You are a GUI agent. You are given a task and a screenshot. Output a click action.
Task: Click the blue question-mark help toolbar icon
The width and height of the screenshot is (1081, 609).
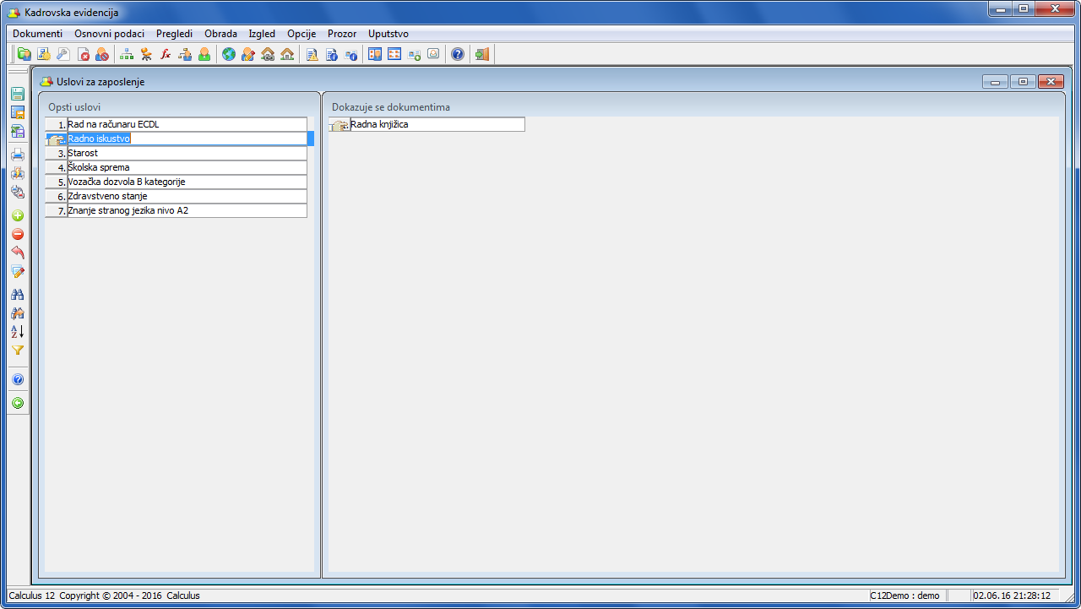[458, 54]
